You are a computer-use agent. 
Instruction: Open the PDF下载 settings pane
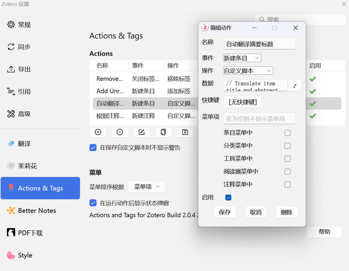pyautogui.click(x=30, y=233)
